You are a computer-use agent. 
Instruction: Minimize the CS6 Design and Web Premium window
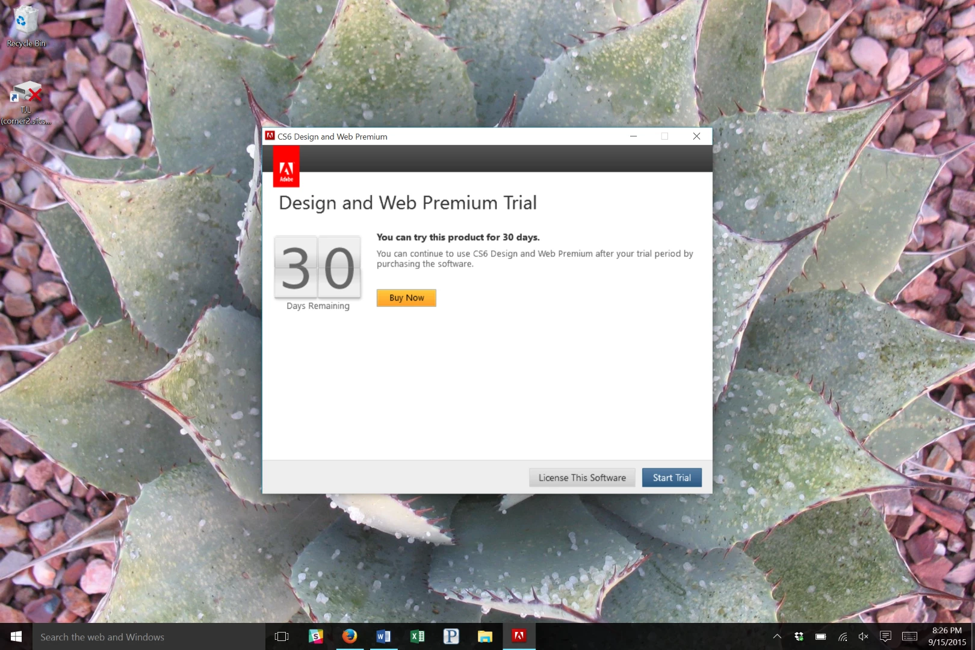click(x=633, y=136)
